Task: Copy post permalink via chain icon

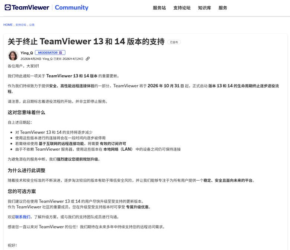Action: coord(88,59)
